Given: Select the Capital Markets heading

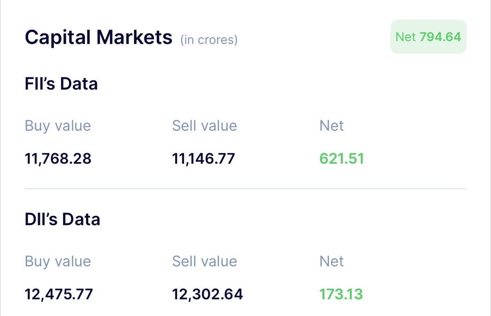Looking at the screenshot, I should point(99,37).
